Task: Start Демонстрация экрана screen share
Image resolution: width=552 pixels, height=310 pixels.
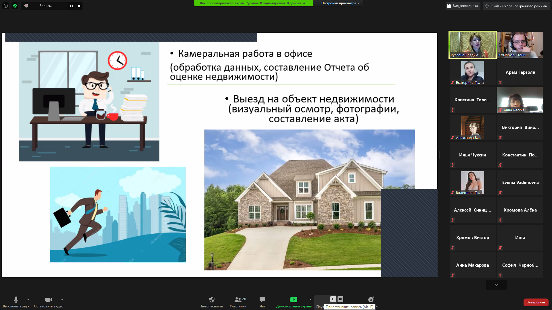Action: point(294,302)
